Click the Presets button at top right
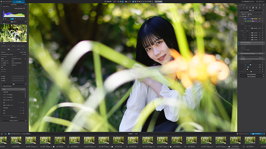266x149 pixels. (260, 2)
